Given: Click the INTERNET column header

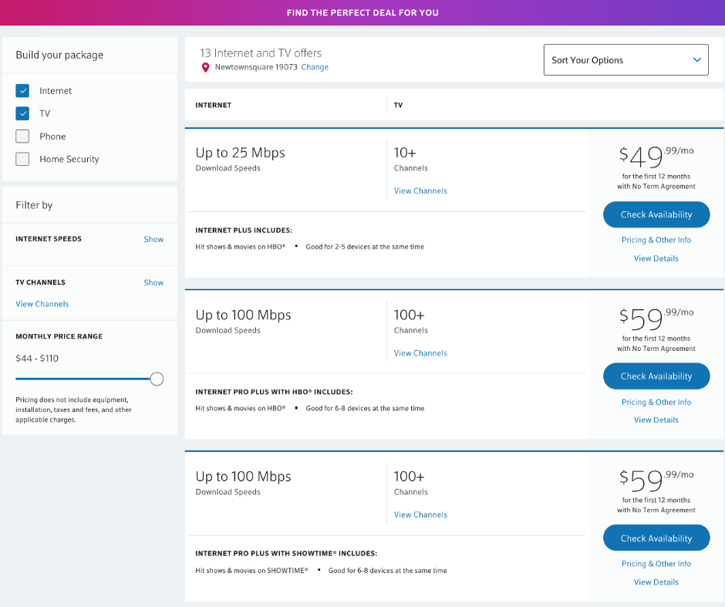Looking at the screenshot, I should click(214, 105).
